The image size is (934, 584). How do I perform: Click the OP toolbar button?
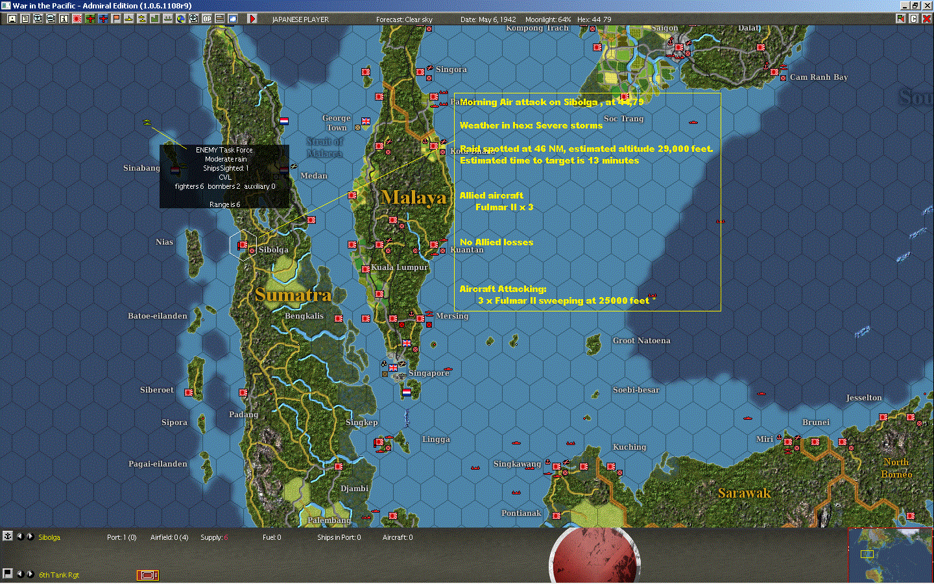tap(206, 19)
